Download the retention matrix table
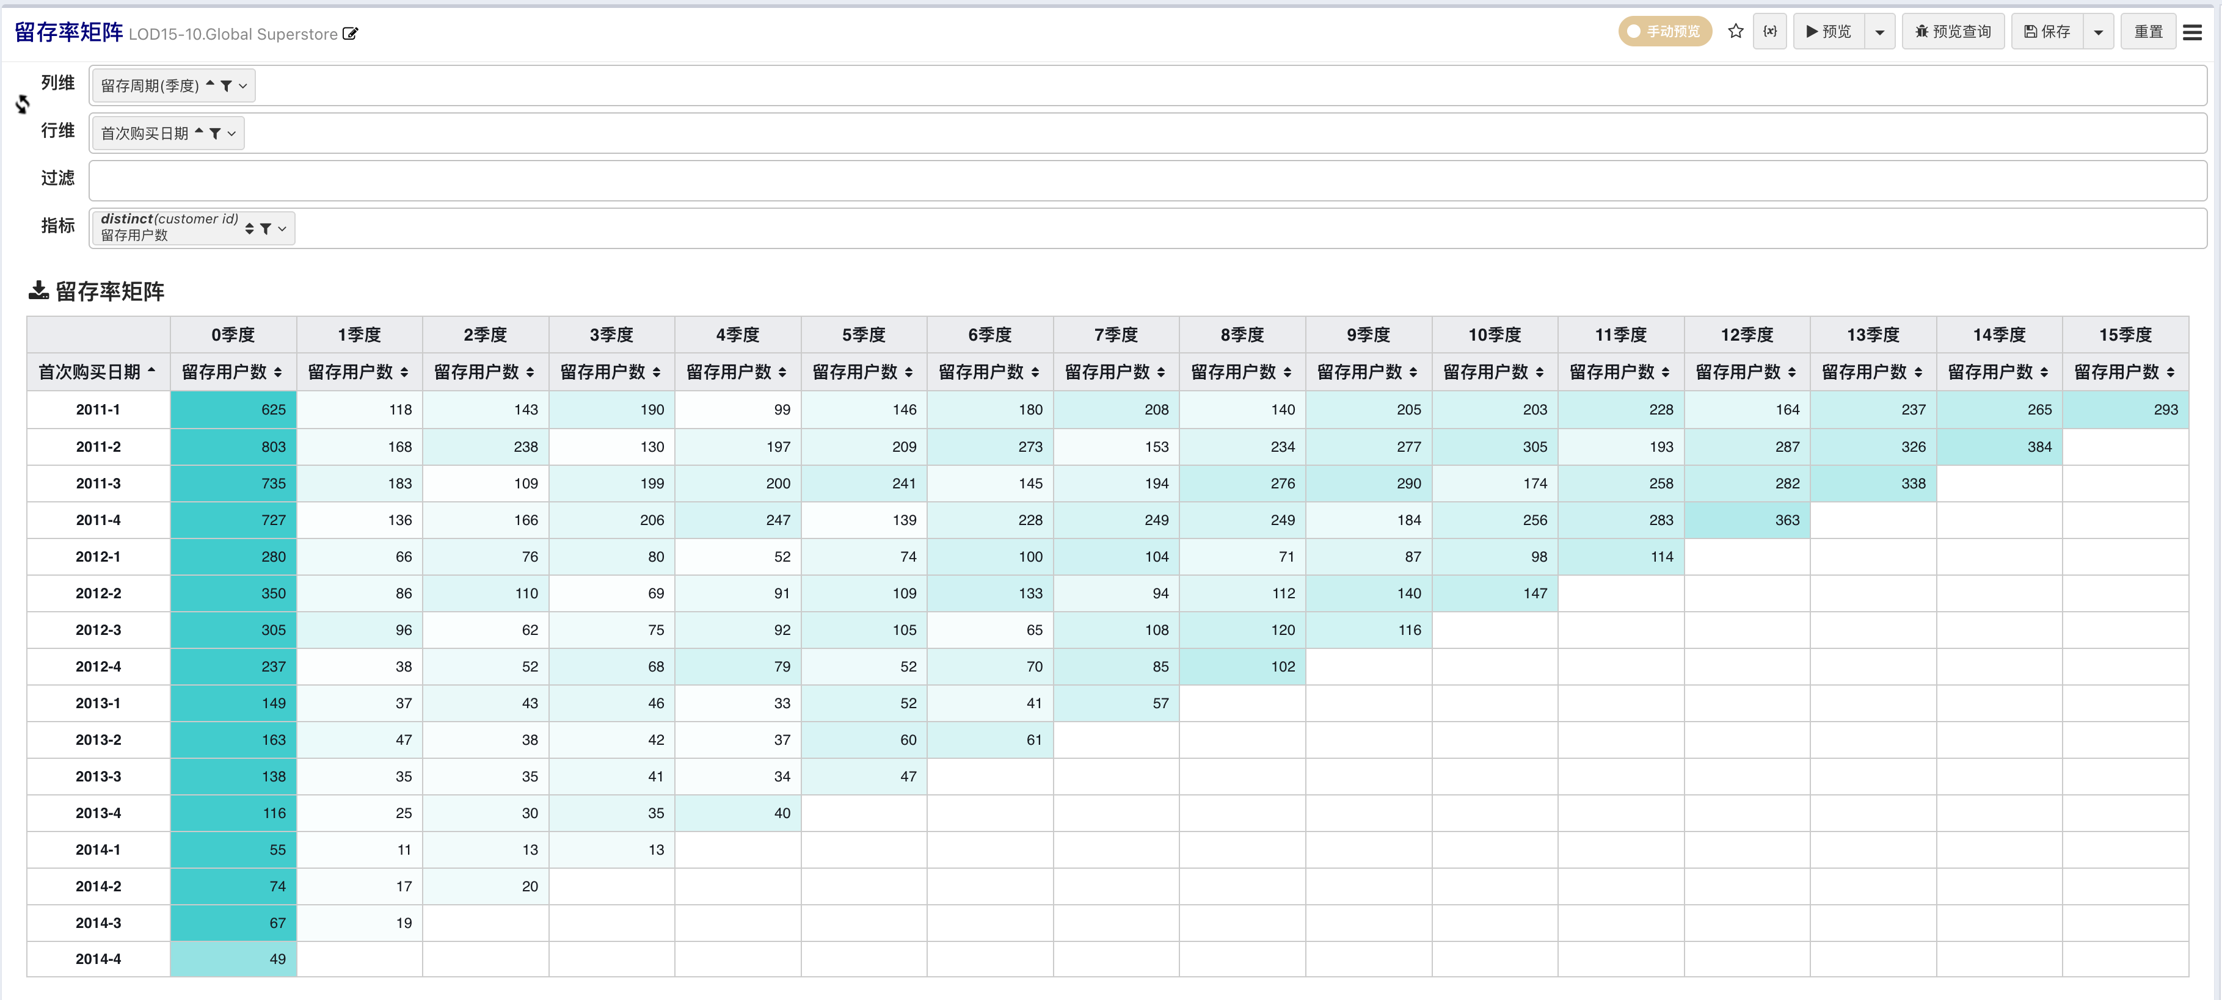This screenshot has width=2222, height=1000. 38,291
